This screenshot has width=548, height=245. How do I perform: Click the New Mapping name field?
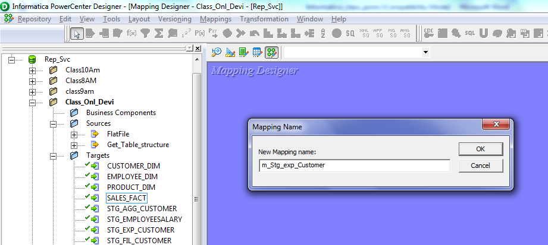point(355,166)
